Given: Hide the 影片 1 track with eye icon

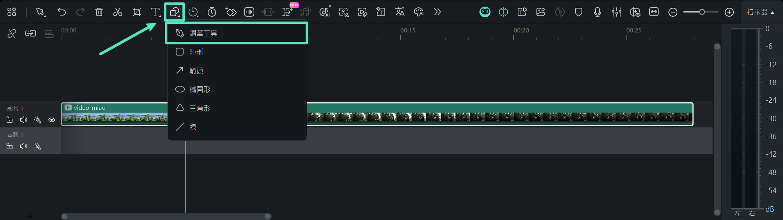Looking at the screenshot, I should coord(52,120).
